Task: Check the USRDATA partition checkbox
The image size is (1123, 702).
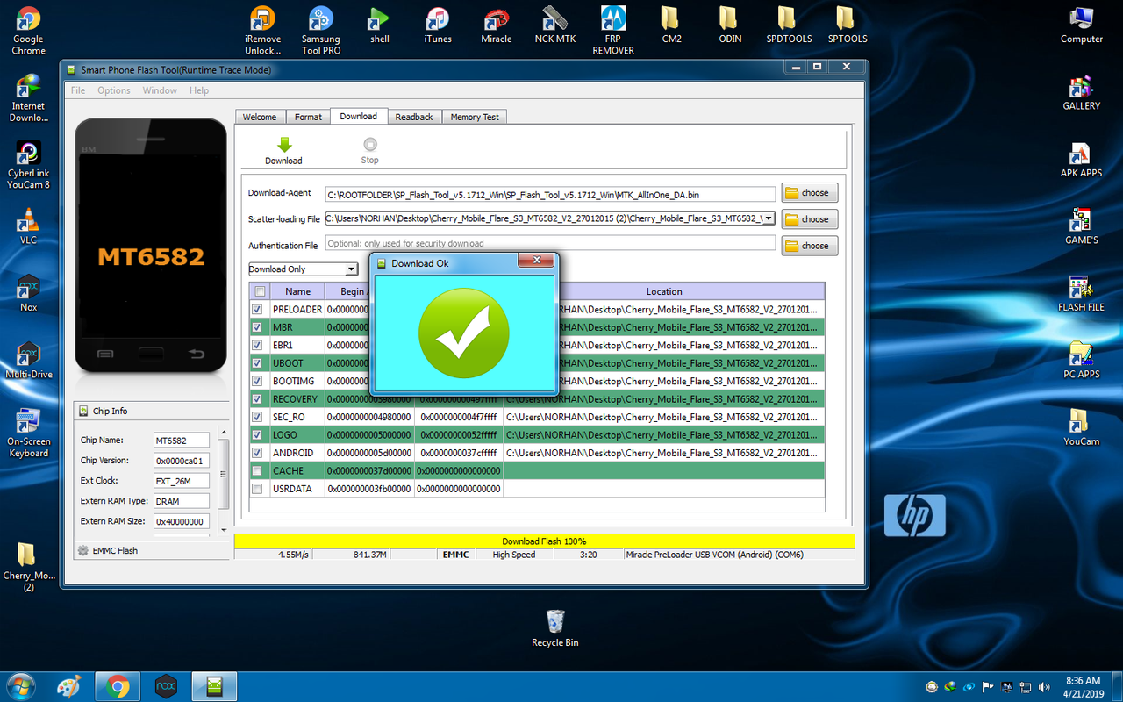Action: pos(257,489)
